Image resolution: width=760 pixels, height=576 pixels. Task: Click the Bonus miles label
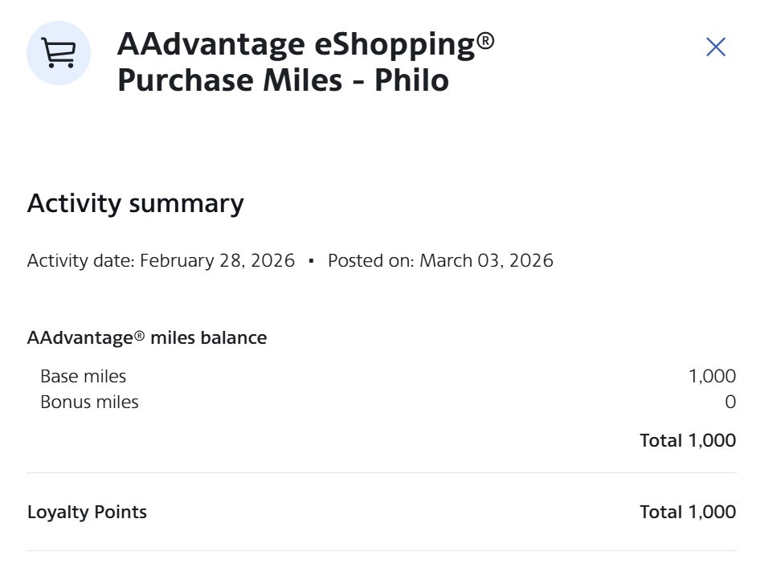tap(89, 402)
